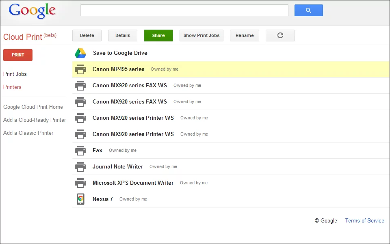This screenshot has width=390, height=244.
Task: Click inside the search input field
Action: pos(184,10)
